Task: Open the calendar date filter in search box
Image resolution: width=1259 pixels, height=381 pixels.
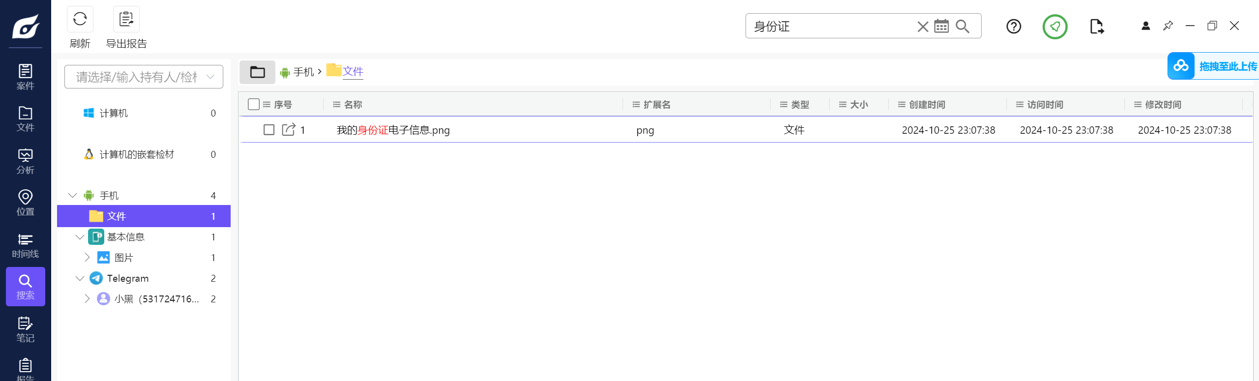Action: click(x=941, y=26)
